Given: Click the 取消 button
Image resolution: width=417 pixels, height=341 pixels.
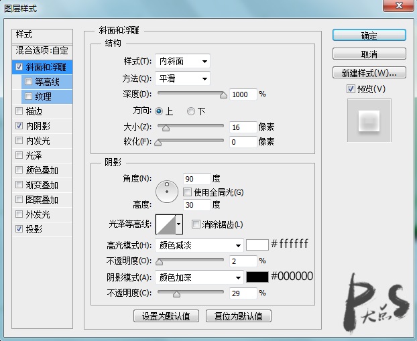Looking at the screenshot, I should coord(369,54).
